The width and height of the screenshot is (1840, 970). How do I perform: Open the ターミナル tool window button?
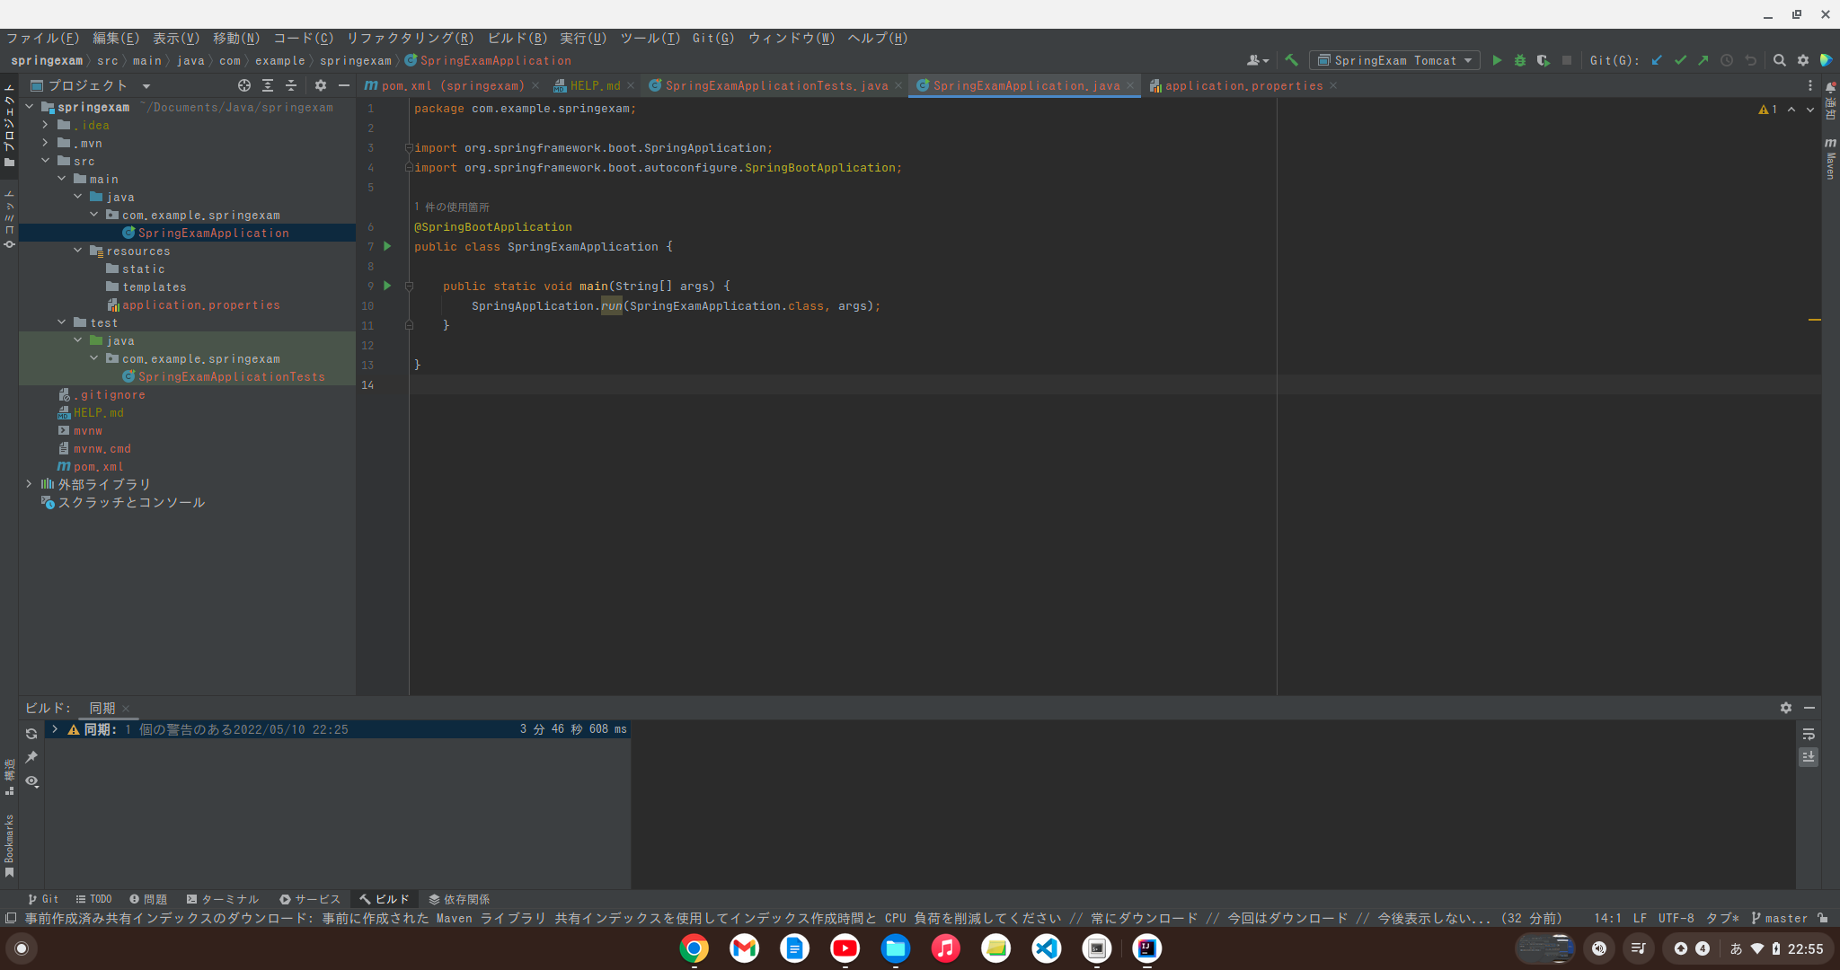pyautogui.click(x=222, y=899)
